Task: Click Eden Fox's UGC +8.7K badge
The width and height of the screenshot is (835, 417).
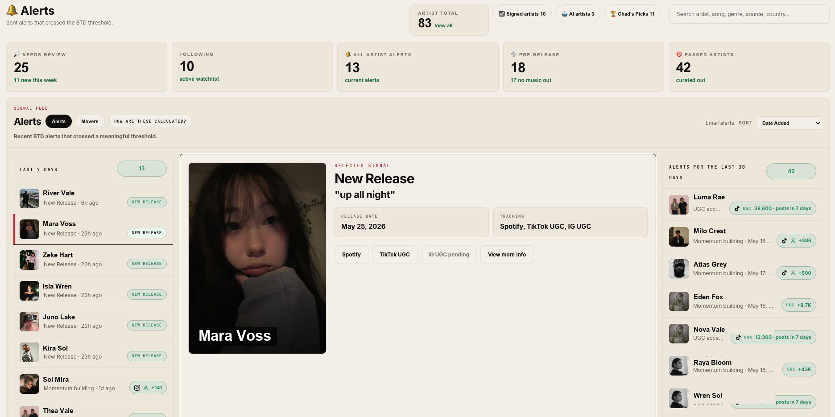Action: (x=799, y=305)
